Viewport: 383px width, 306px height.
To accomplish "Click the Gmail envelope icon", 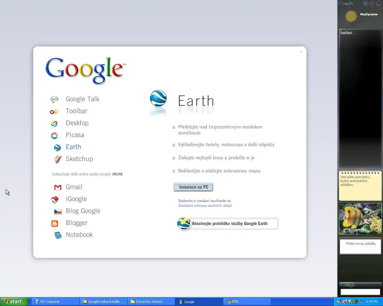I will pos(58,187).
